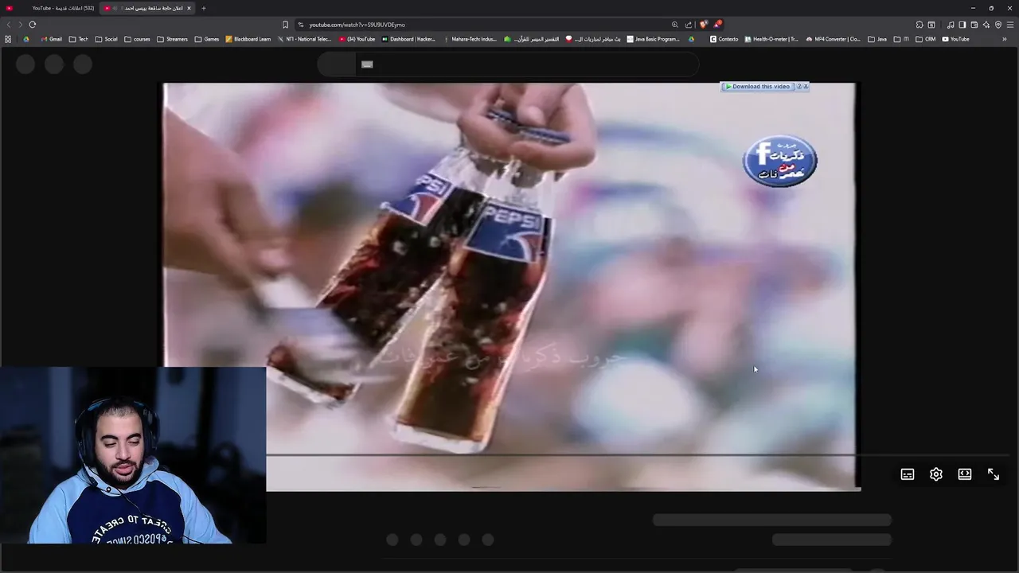Expand the ITI bookmarks folder
The width and height of the screenshot is (1019, 573).
point(901,39)
